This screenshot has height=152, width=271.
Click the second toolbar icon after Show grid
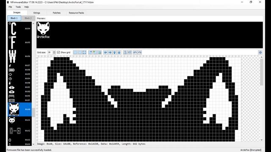[80, 52]
